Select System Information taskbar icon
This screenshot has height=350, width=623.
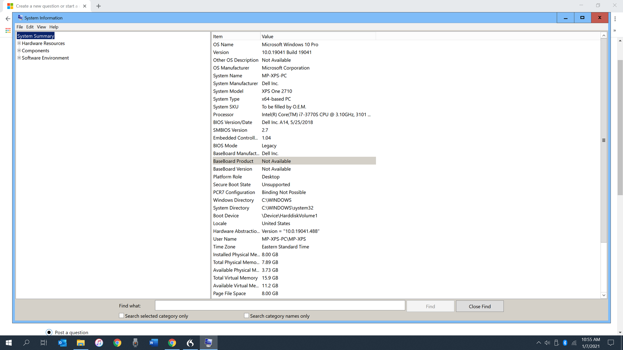click(x=208, y=343)
